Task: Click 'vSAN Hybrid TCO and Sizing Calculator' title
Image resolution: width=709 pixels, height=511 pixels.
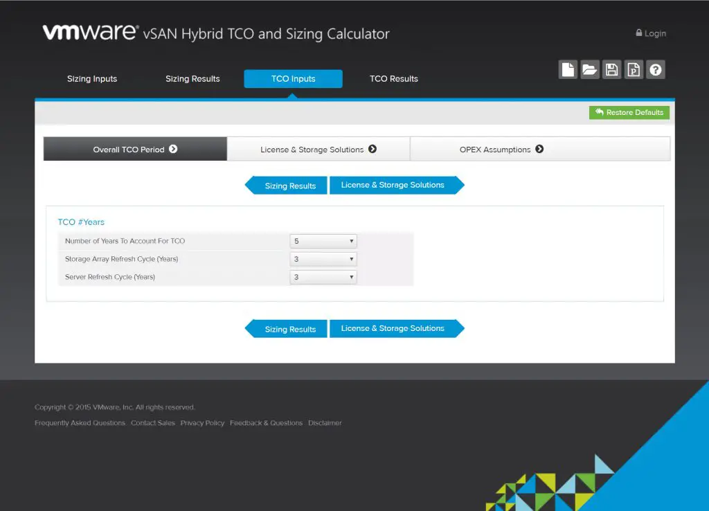Action: (x=266, y=34)
